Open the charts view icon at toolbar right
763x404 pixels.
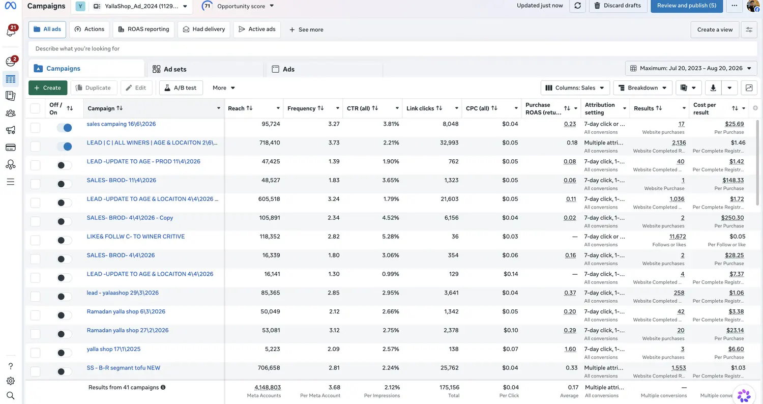pyautogui.click(x=749, y=88)
